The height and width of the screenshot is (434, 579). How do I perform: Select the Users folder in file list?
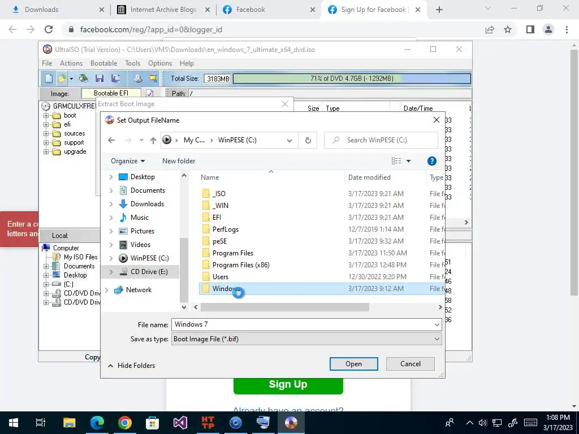pos(220,277)
